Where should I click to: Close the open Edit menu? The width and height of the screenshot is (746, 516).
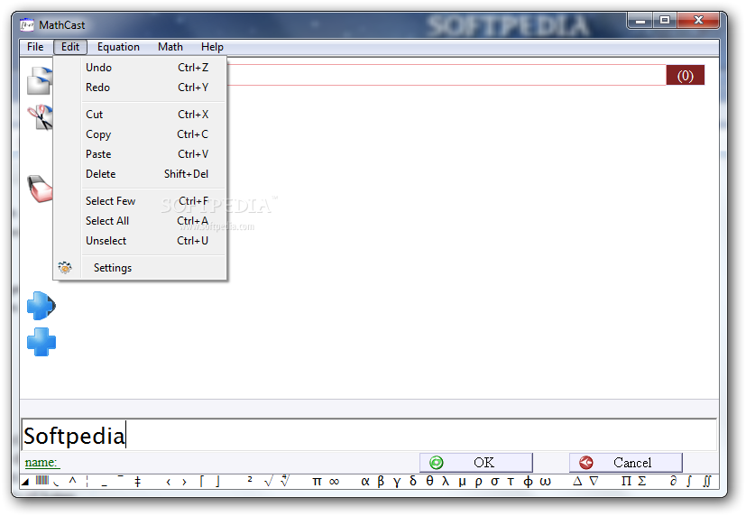tap(70, 47)
